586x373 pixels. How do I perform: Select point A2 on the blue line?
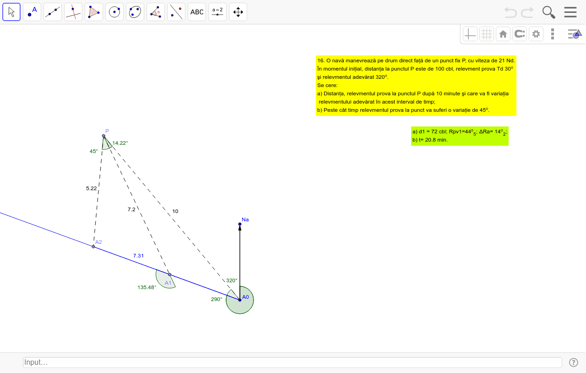[x=93, y=247]
